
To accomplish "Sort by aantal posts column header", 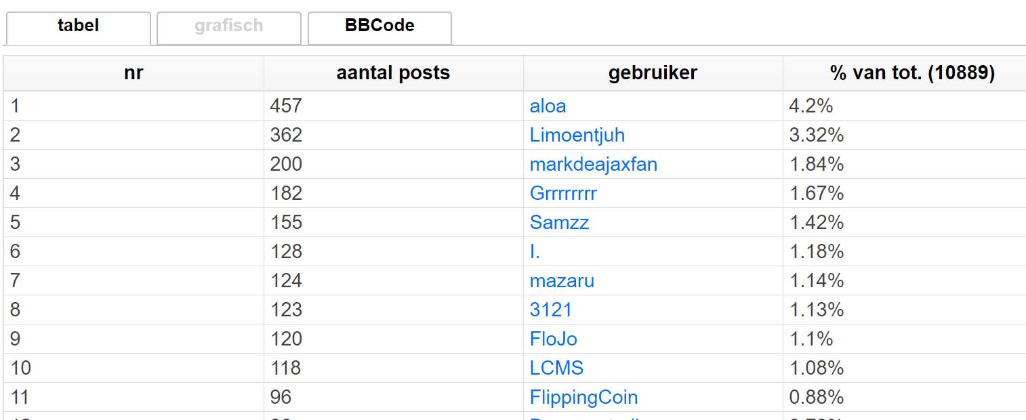I will [393, 73].
